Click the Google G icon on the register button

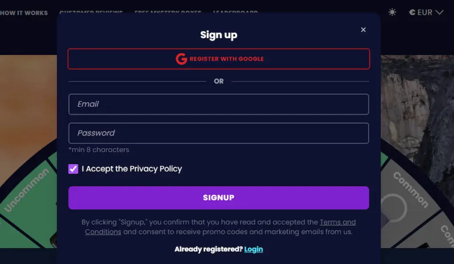[181, 59]
